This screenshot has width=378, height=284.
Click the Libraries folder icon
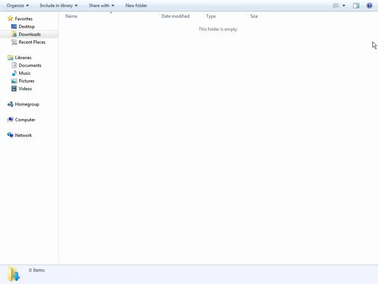(10, 57)
